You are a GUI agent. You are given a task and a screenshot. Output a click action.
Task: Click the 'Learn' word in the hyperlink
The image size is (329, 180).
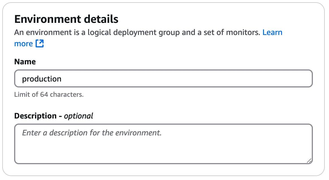coord(272,32)
